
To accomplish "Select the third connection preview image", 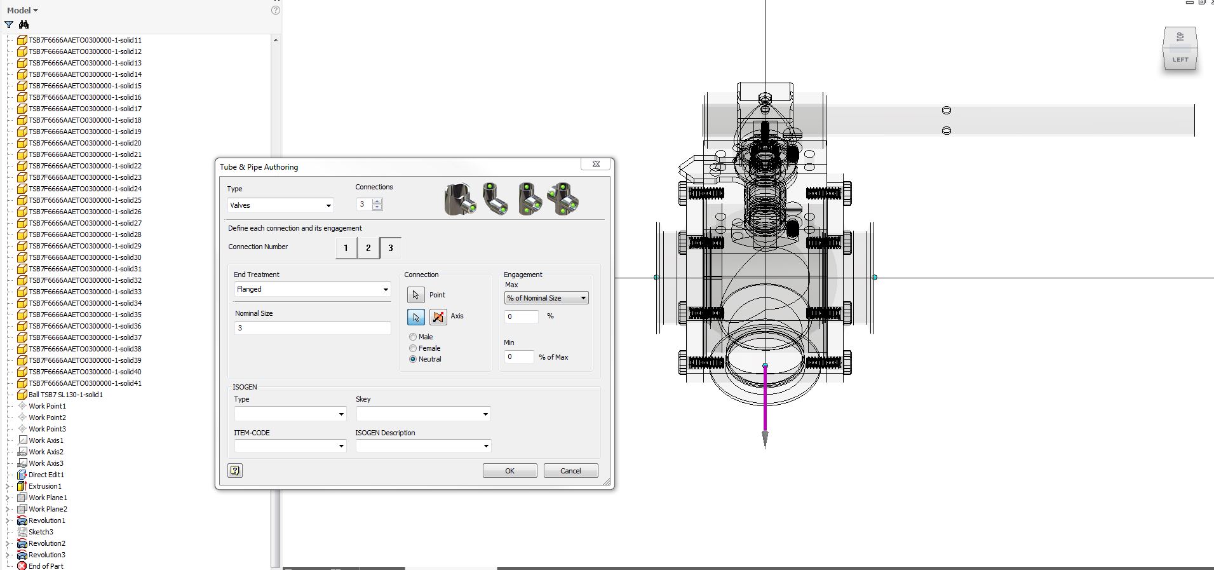I will tap(530, 199).
